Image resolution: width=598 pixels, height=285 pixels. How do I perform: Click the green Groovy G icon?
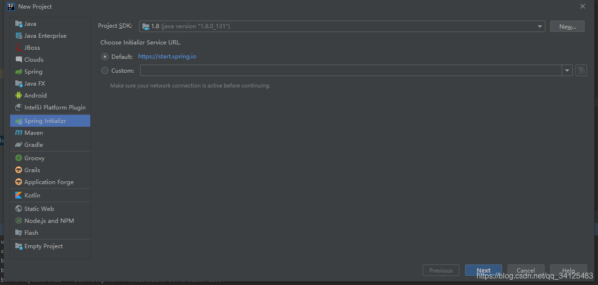[x=19, y=158]
